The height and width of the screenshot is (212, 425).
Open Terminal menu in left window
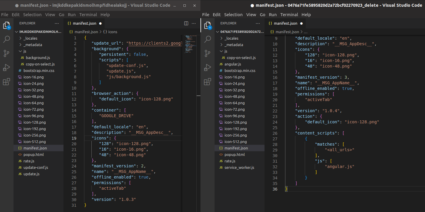[x=88, y=15]
